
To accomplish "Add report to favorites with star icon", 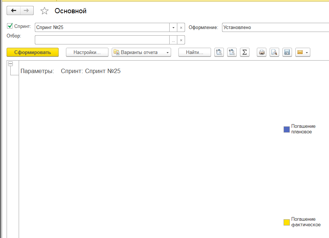I will point(44,11).
